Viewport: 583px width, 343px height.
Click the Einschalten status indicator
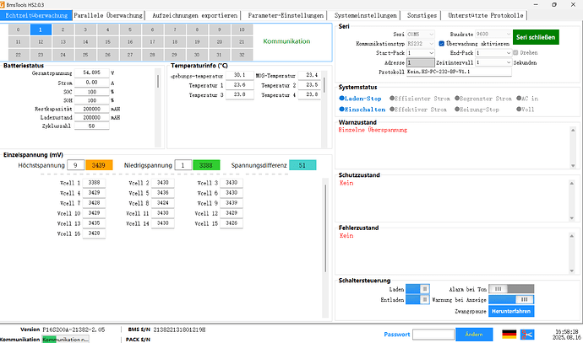pos(362,110)
